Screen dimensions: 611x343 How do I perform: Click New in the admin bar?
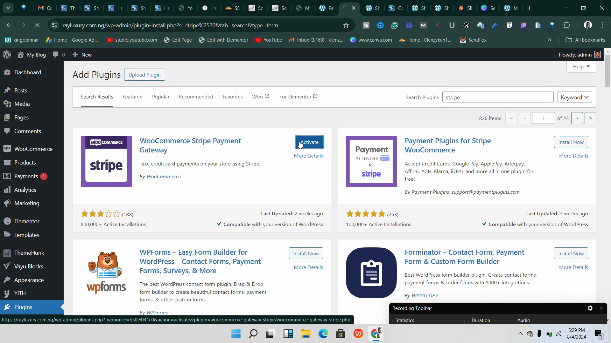coord(82,55)
